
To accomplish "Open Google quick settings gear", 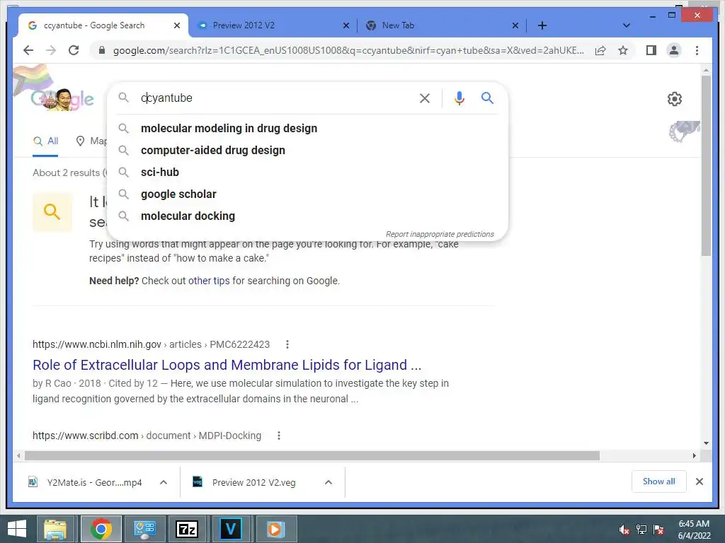I will point(675,99).
